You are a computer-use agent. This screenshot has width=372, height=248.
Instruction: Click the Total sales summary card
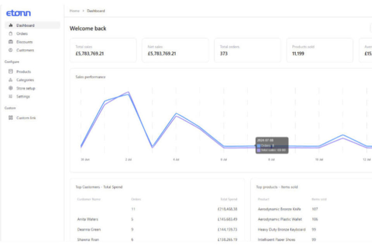(x=103, y=50)
